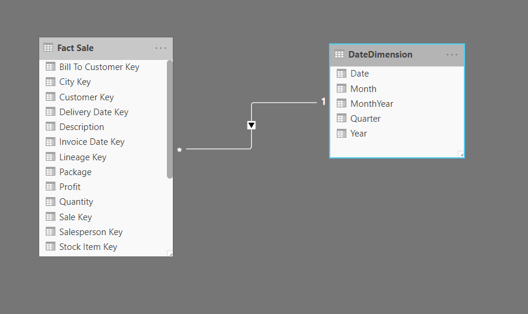
Task: Click the Fact Sale table scrollbar
Action: click(170, 119)
